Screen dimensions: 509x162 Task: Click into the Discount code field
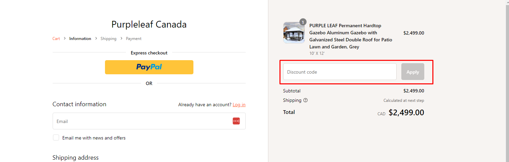340,72
